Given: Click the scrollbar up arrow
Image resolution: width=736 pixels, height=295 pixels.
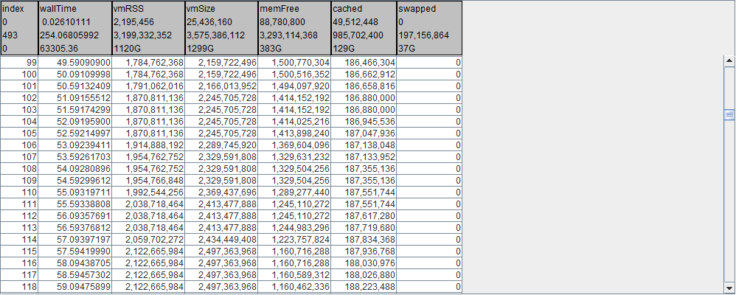Looking at the screenshot, I should pyautogui.click(x=729, y=63).
